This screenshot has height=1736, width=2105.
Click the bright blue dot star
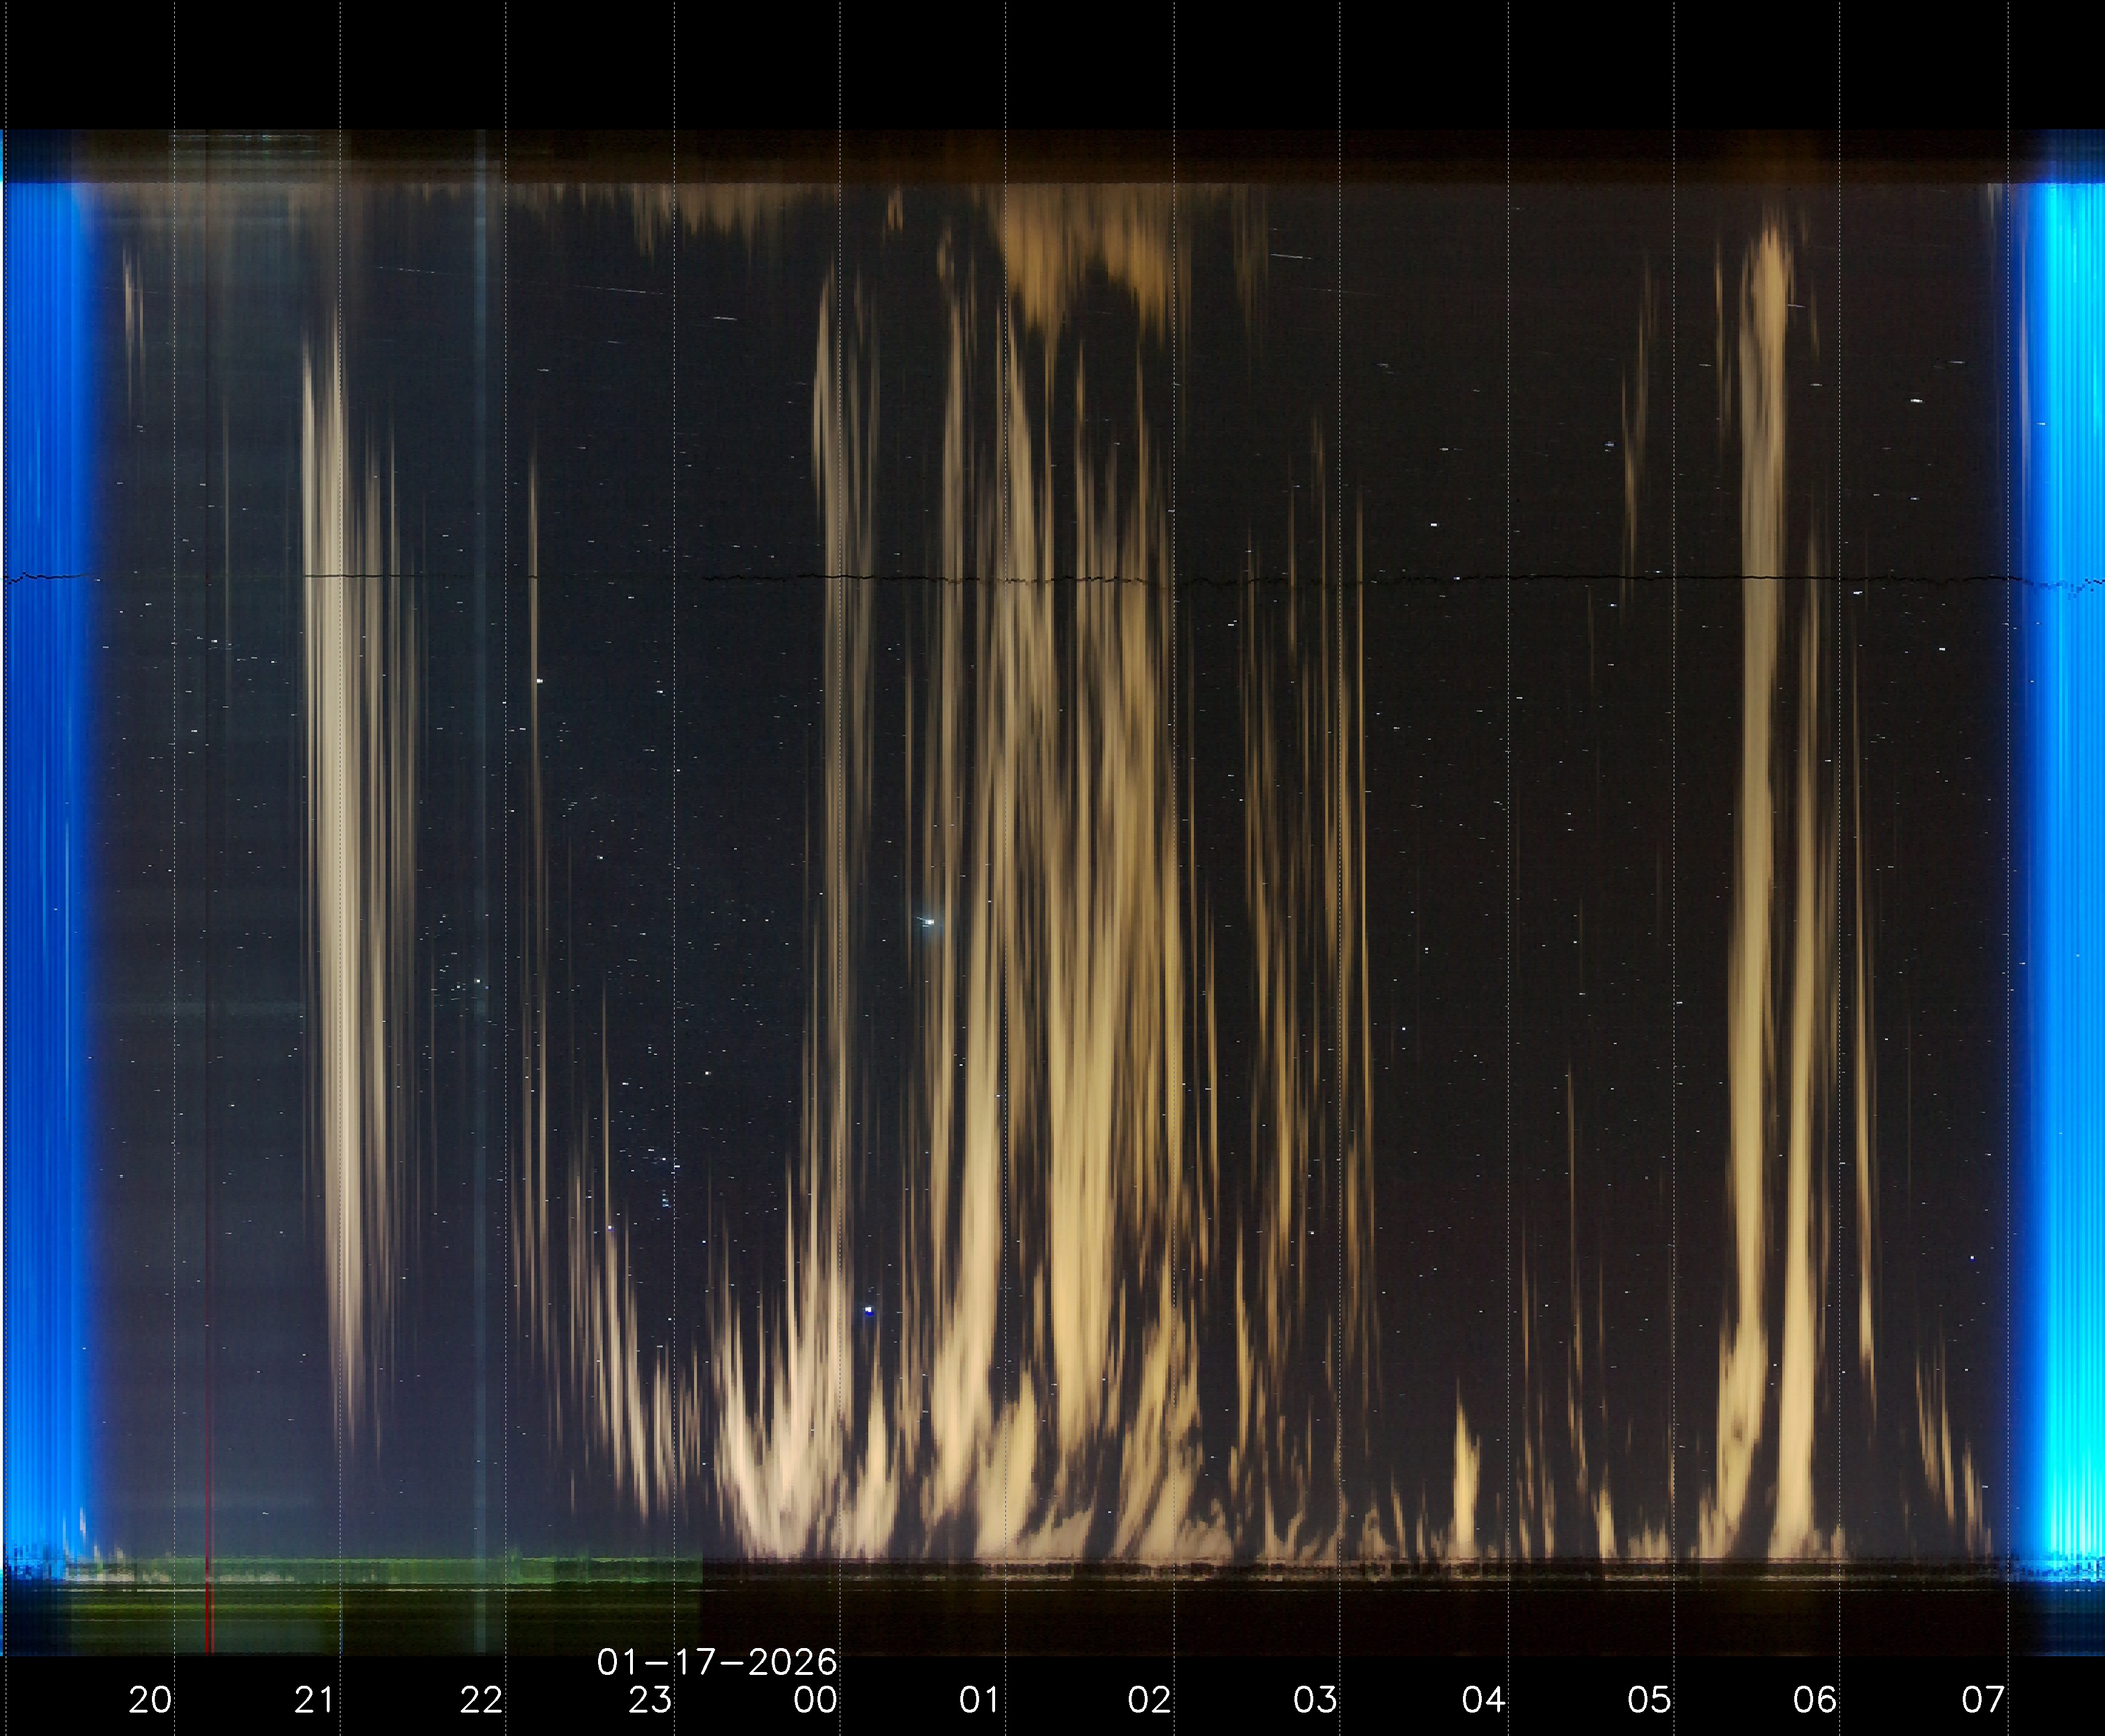[868, 1310]
